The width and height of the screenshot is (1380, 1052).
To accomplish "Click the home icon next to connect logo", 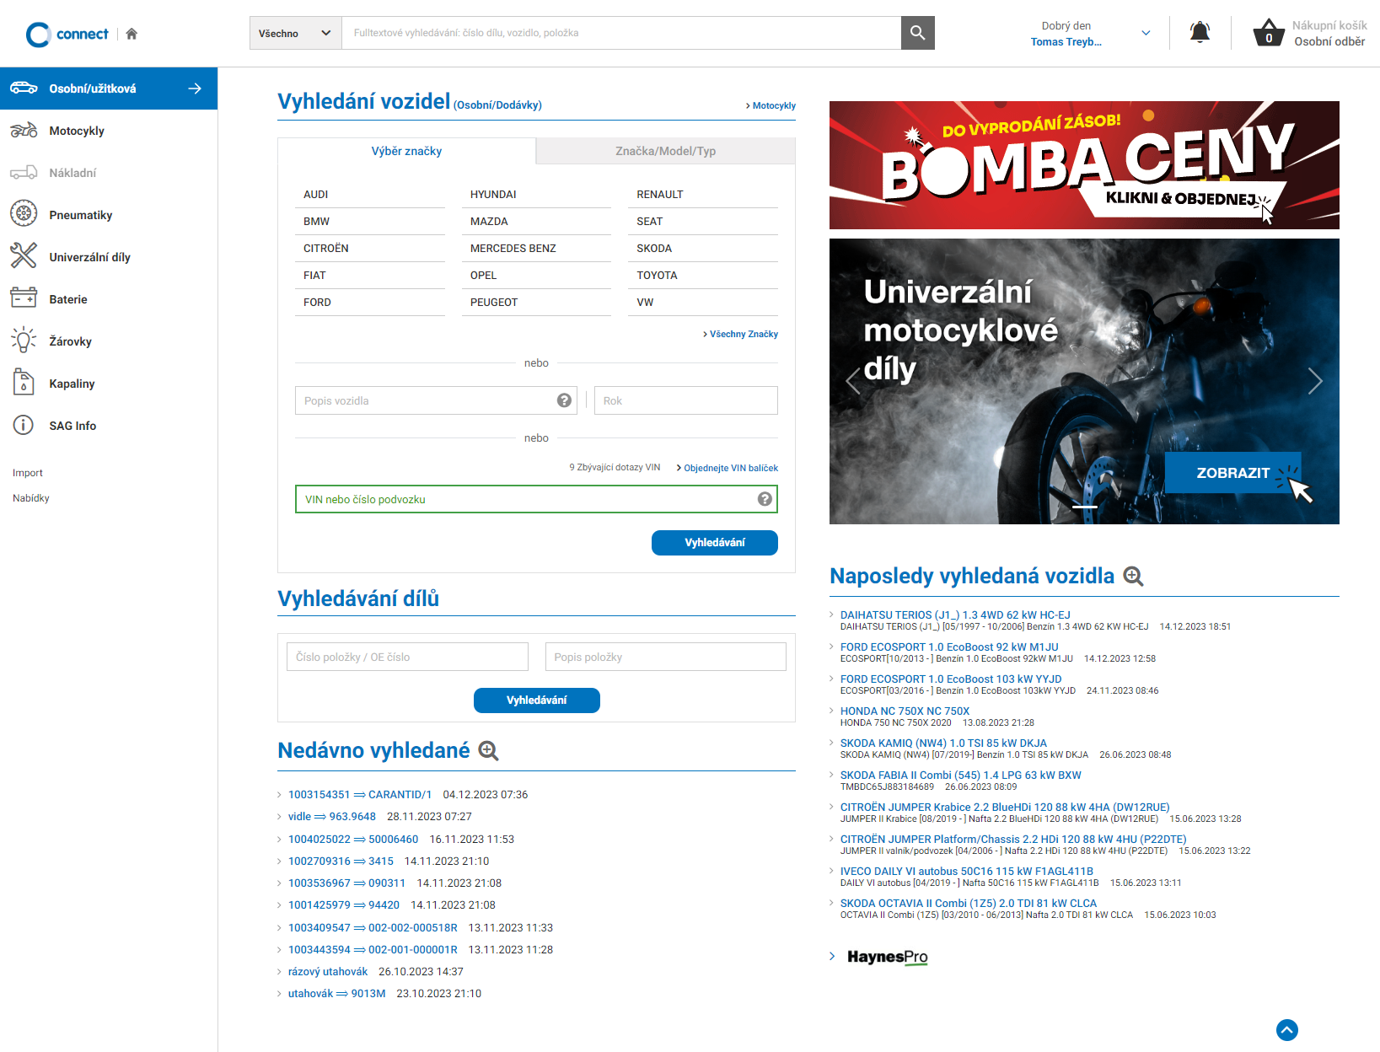I will (x=132, y=34).
